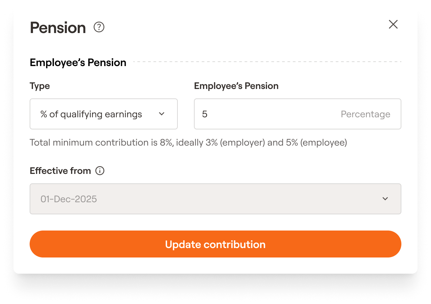This screenshot has width=431, height=304.
Task: Open the Type dropdown
Action: [x=103, y=114]
